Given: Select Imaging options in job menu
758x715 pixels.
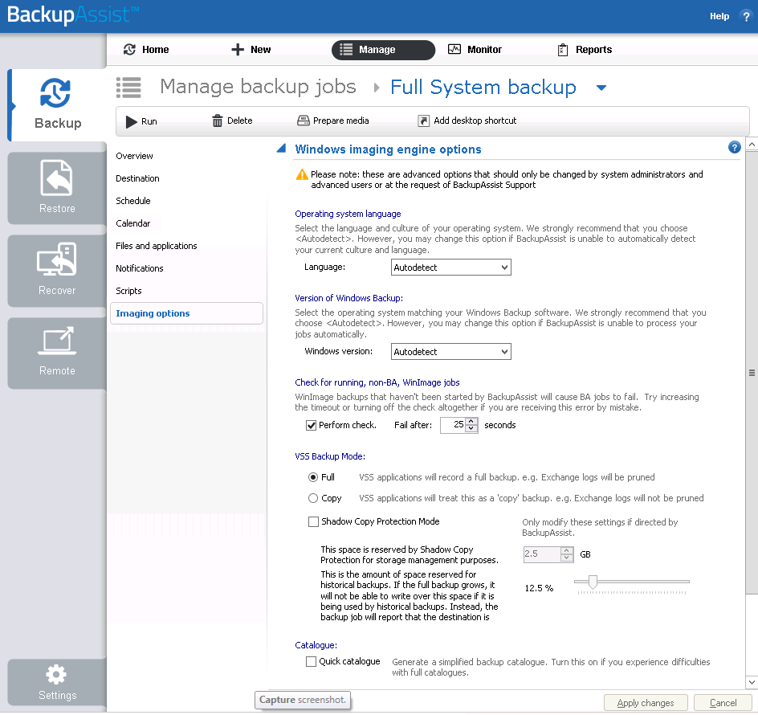Looking at the screenshot, I should [x=186, y=313].
